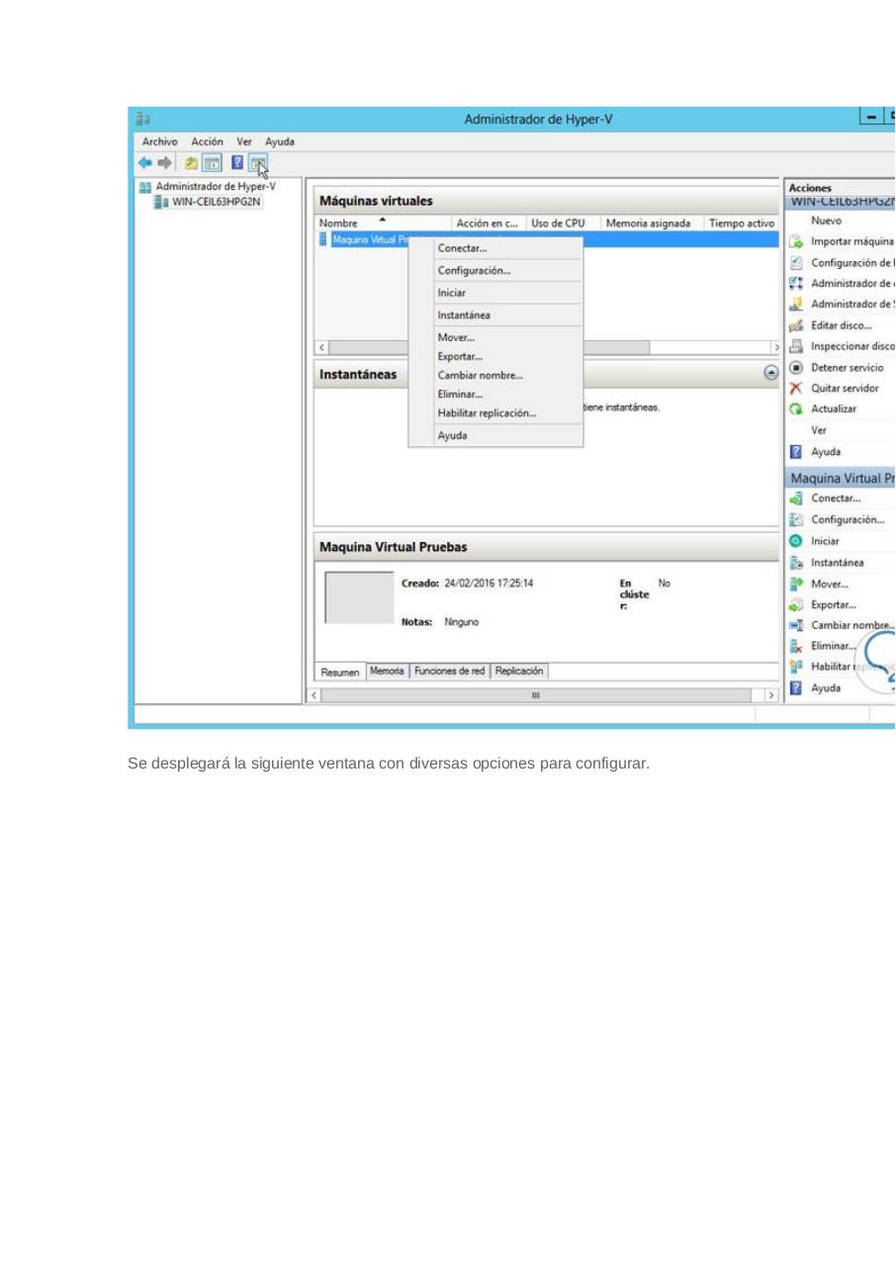Collapse the Instantáneas panel with its chevron
The height and width of the screenshot is (1266, 896).
770,373
